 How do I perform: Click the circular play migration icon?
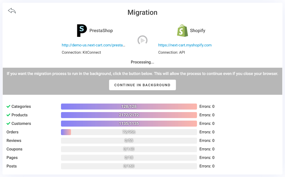[x=142, y=40]
